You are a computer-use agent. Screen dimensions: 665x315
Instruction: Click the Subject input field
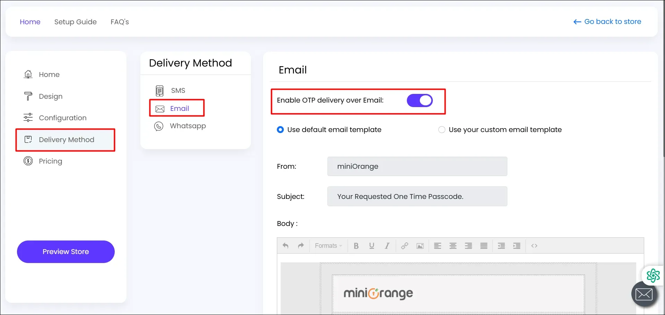[x=417, y=196]
